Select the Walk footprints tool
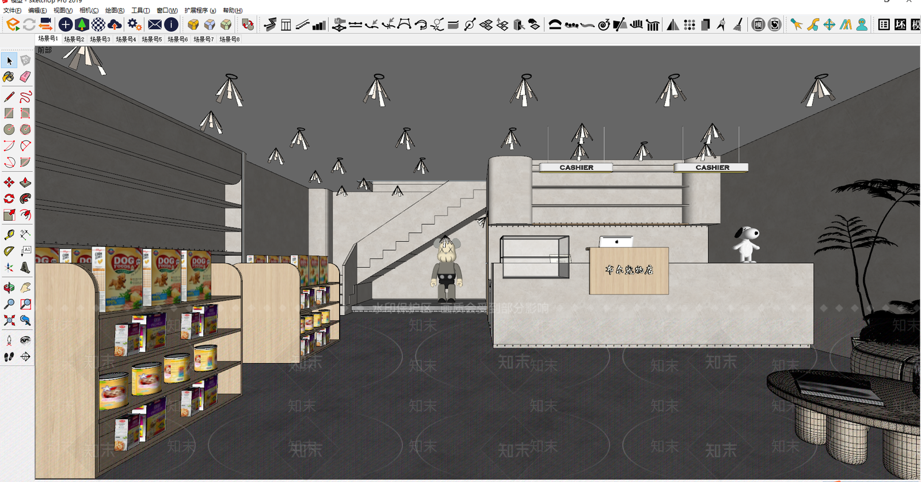 click(9, 357)
